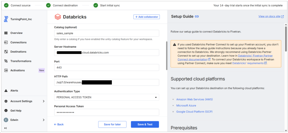Collapse the sidebar with the arrow icon
288x133 pixels.
point(5,128)
